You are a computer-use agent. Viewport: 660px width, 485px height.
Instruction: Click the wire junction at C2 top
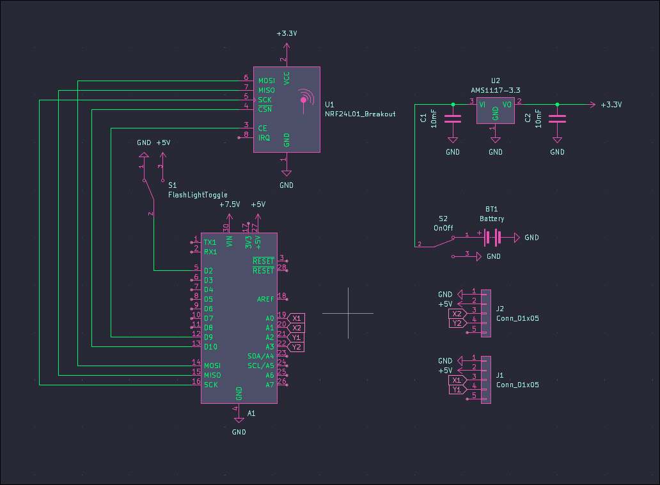[x=557, y=105]
